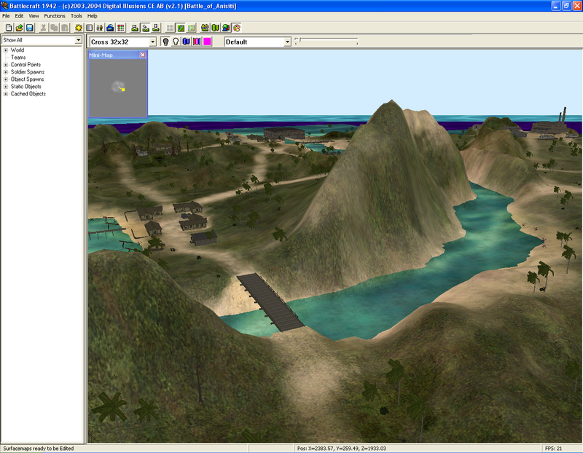
Task: Open the Functions menu
Action: coord(55,16)
